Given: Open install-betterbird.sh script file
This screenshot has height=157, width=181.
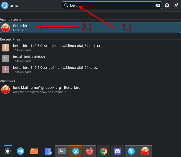Looking at the screenshot, I should coord(29,58).
